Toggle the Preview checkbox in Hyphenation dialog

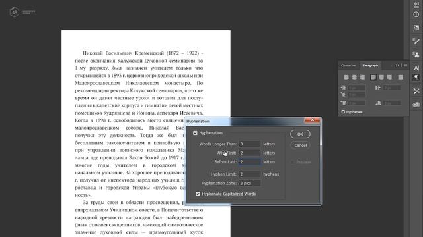(293, 162)
